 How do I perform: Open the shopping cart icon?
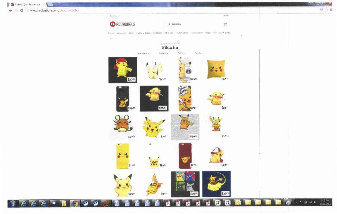click(x=225, y=24)
